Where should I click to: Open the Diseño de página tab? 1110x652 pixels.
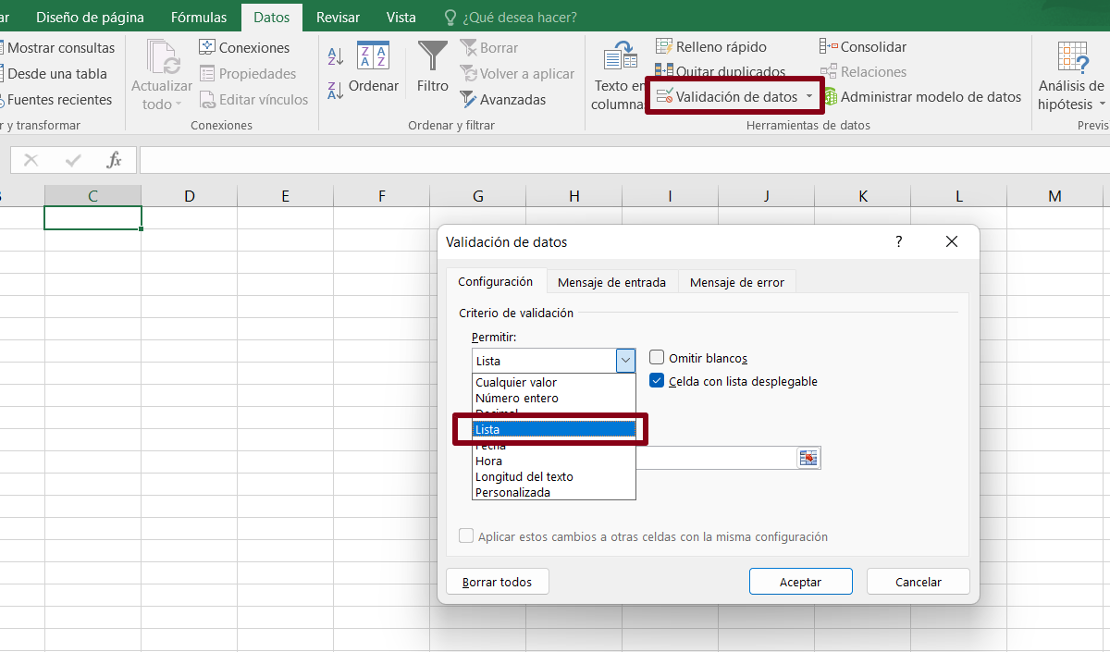[90, 18]
